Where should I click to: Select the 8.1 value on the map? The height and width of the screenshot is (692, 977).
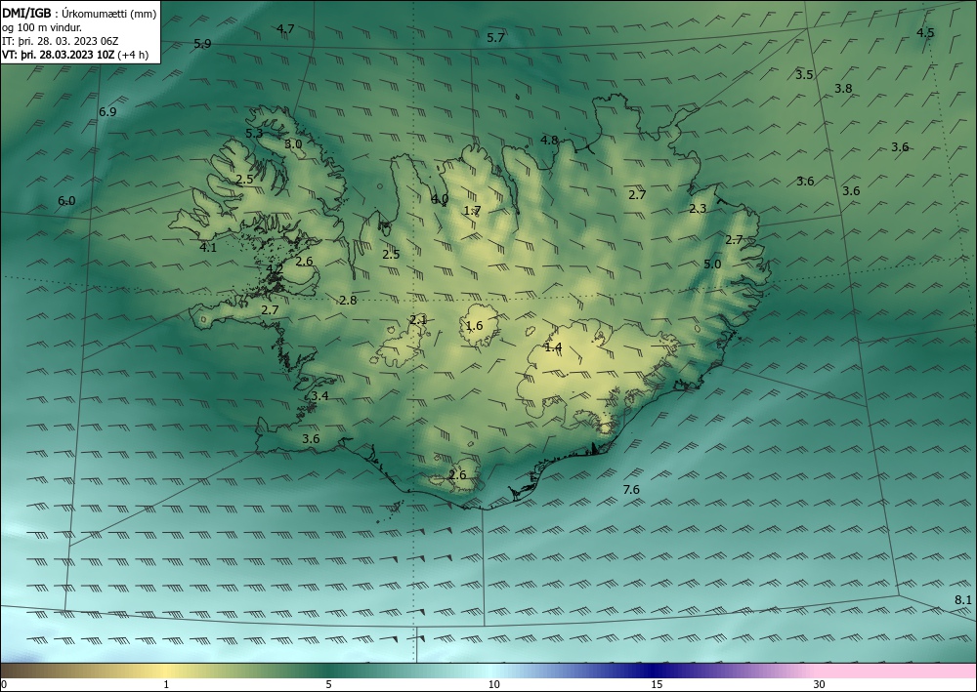pyautogui.click(x=962, y=600)
